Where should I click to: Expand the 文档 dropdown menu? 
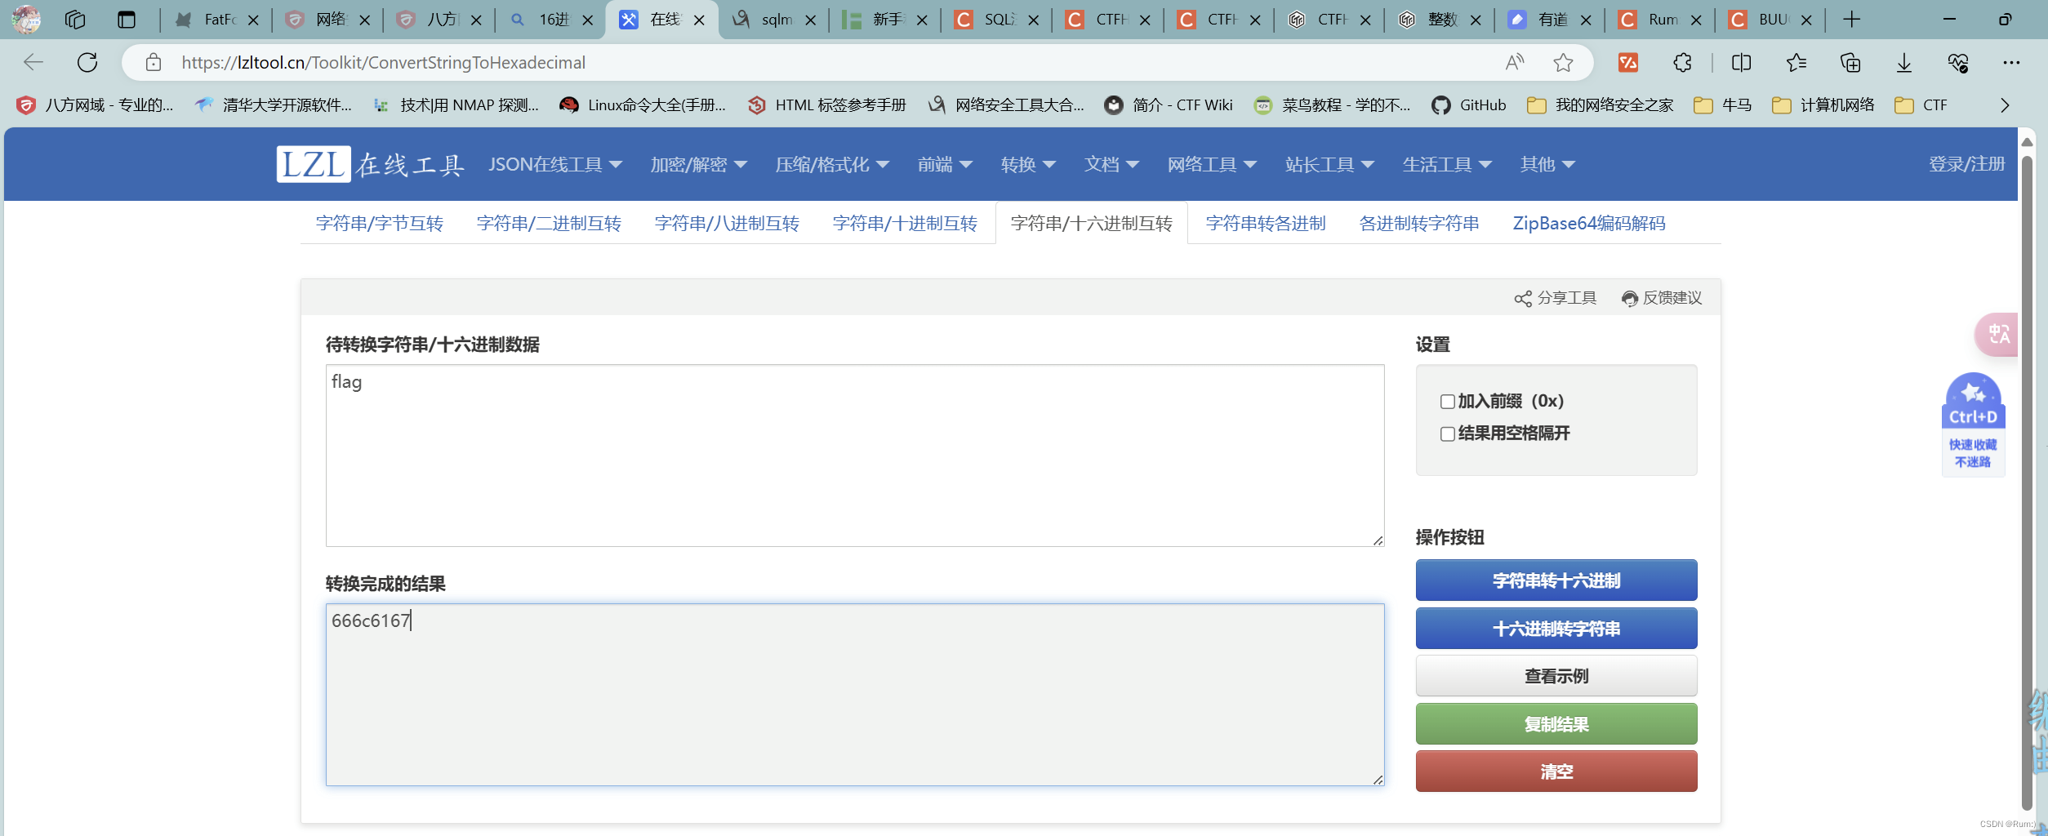[x=1111, y=164]
